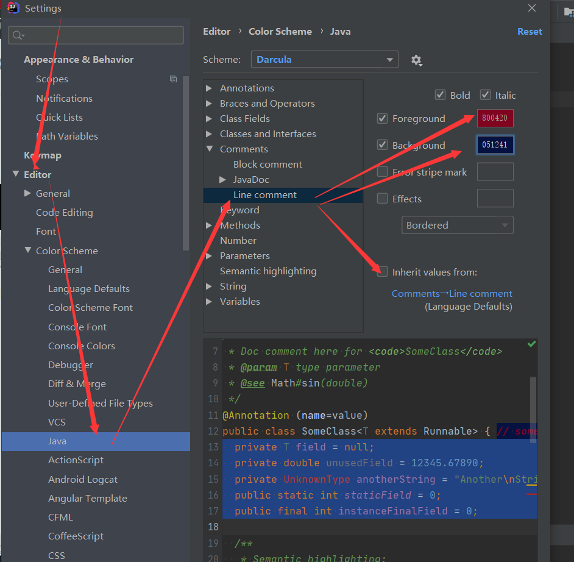The width and height of the screenshot is (574, 562).
Task: Expand Classes and Interfaces node
Action: [x=209, y=134]
